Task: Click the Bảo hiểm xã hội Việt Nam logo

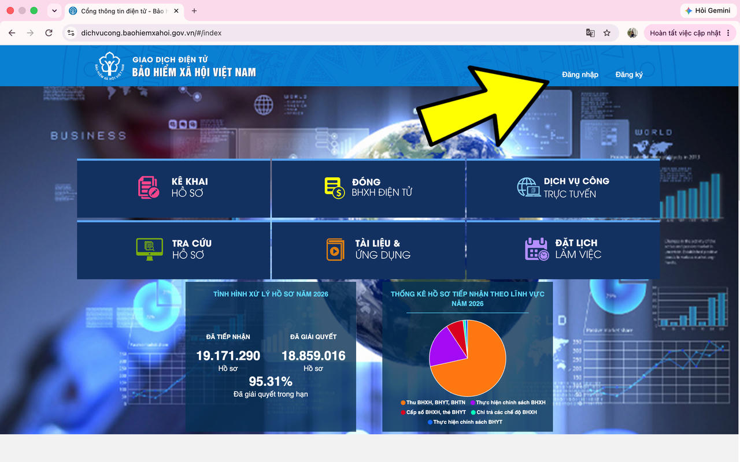Action: click(x=109, y=66)
